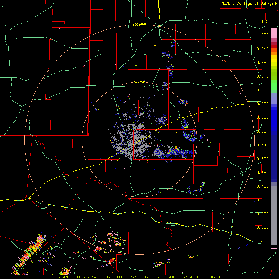Select the 0.947 scale value

(263, 49)
